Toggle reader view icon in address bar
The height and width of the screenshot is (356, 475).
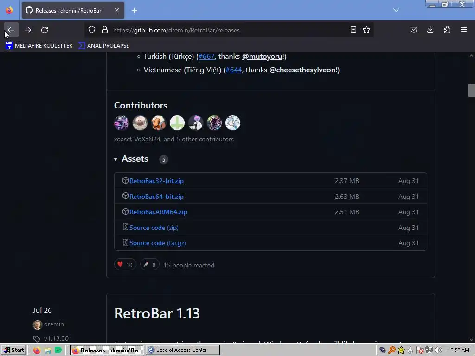(353, 30)
